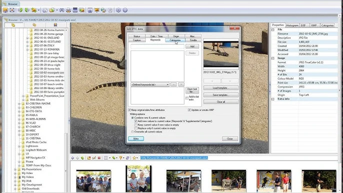343x193 pixels.
Task: Expand the Web Albums folder node
Action: [x=23, y=100]
